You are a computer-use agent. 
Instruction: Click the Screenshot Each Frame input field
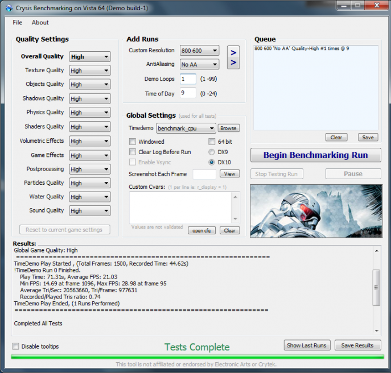pyautogui.click(x=204, y=174)
